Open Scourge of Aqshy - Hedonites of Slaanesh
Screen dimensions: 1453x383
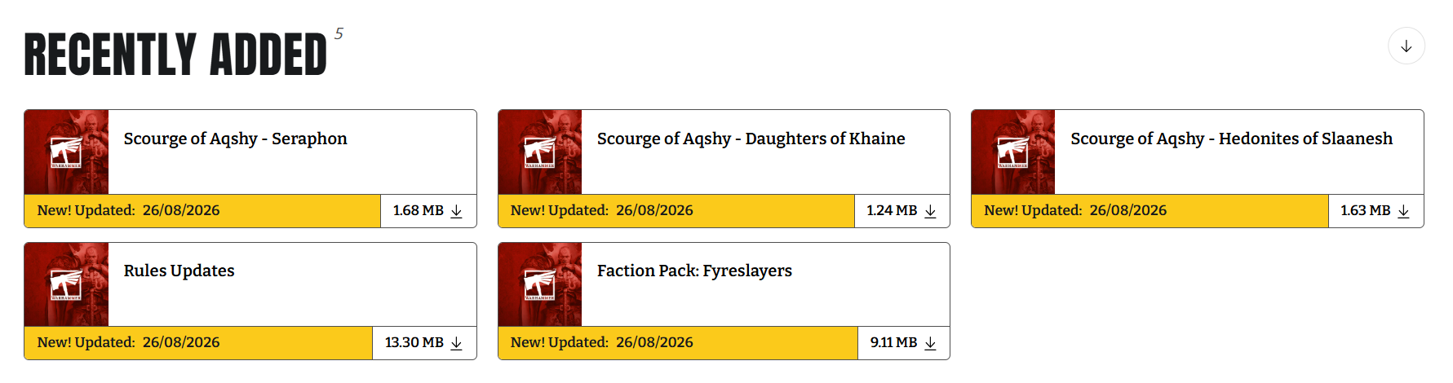pos(1231,139)
